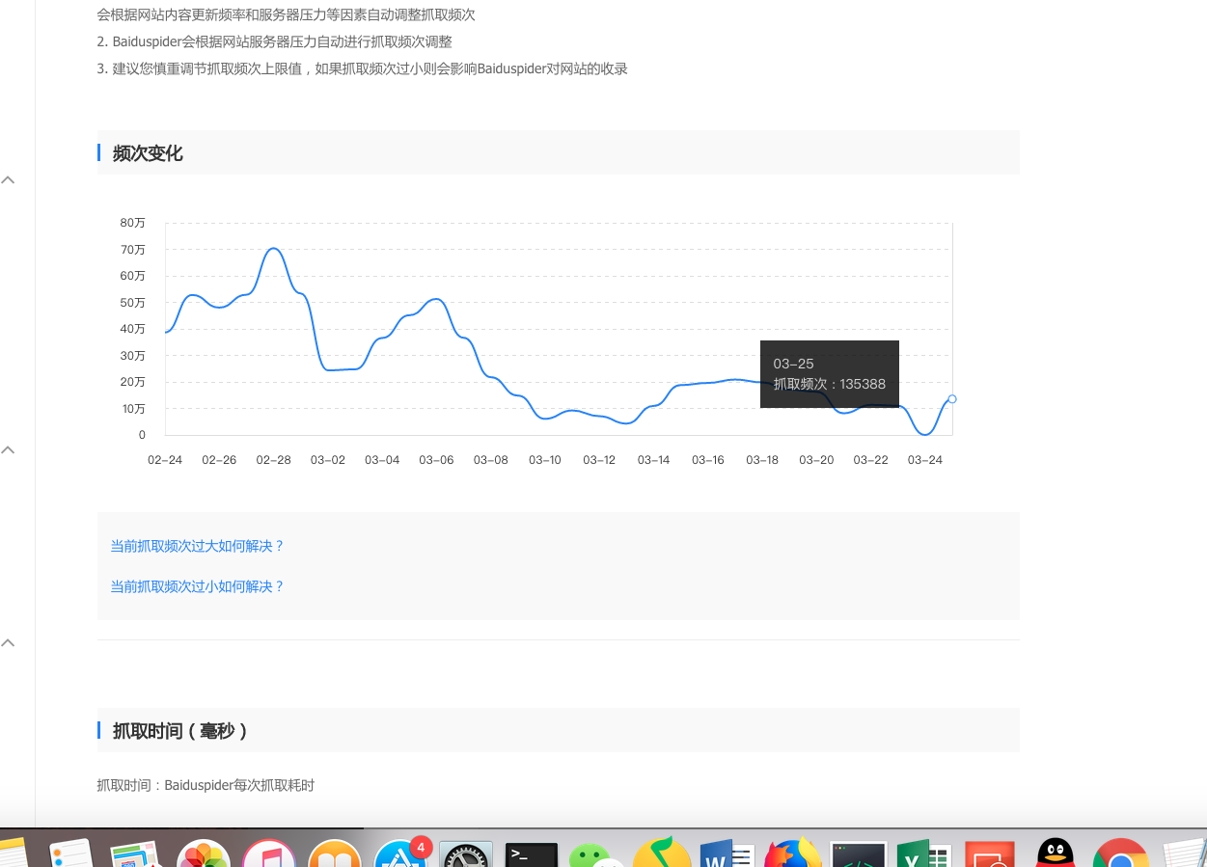Open Firefox browser in dock
The width and height of the screenshot is (1207, 867).
792,854
